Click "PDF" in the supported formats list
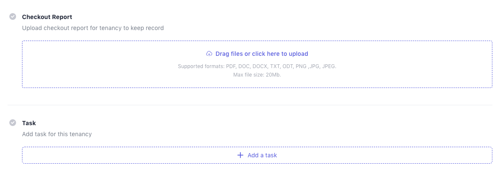 (x=232, y=66)
